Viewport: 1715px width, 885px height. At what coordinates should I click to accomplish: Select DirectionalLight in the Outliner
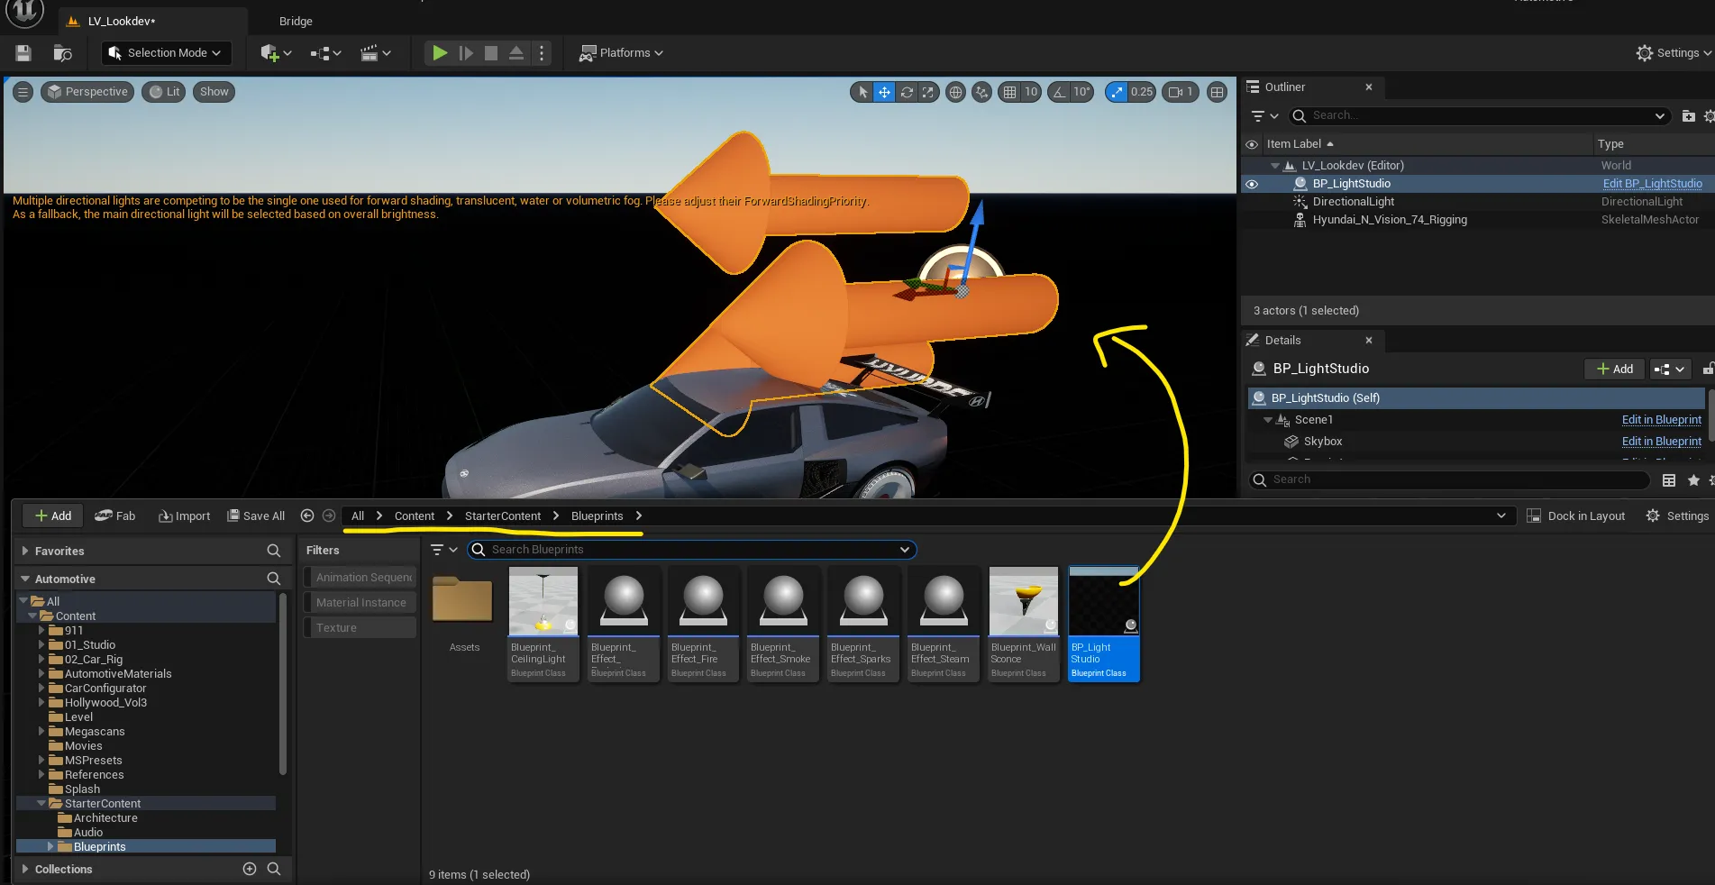[x=1353, y=202]
